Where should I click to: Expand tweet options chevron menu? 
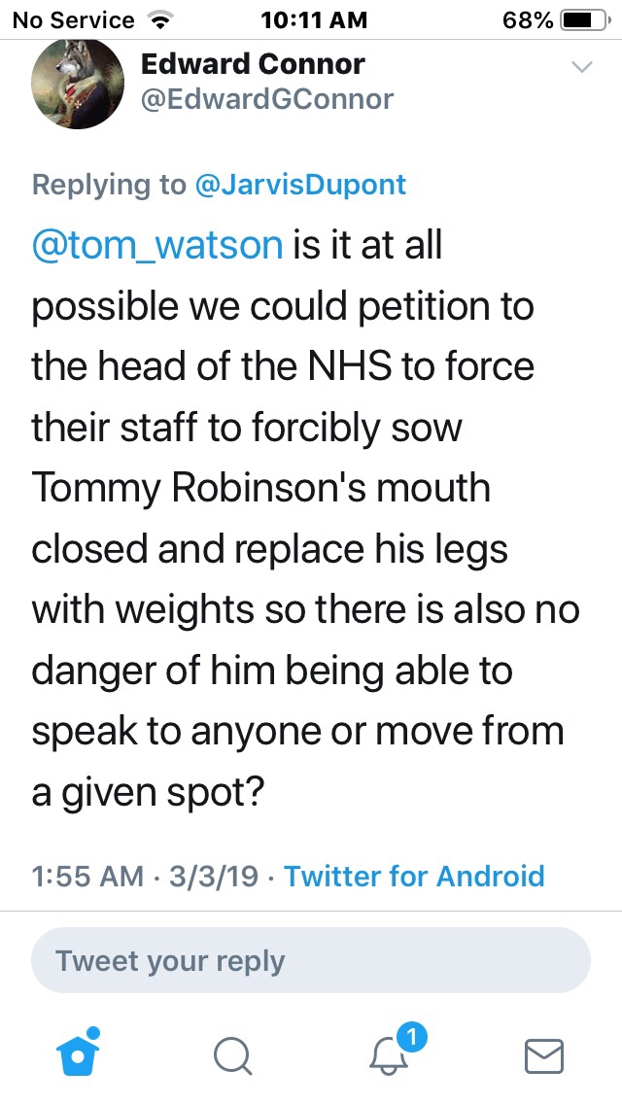pos(581,67)
